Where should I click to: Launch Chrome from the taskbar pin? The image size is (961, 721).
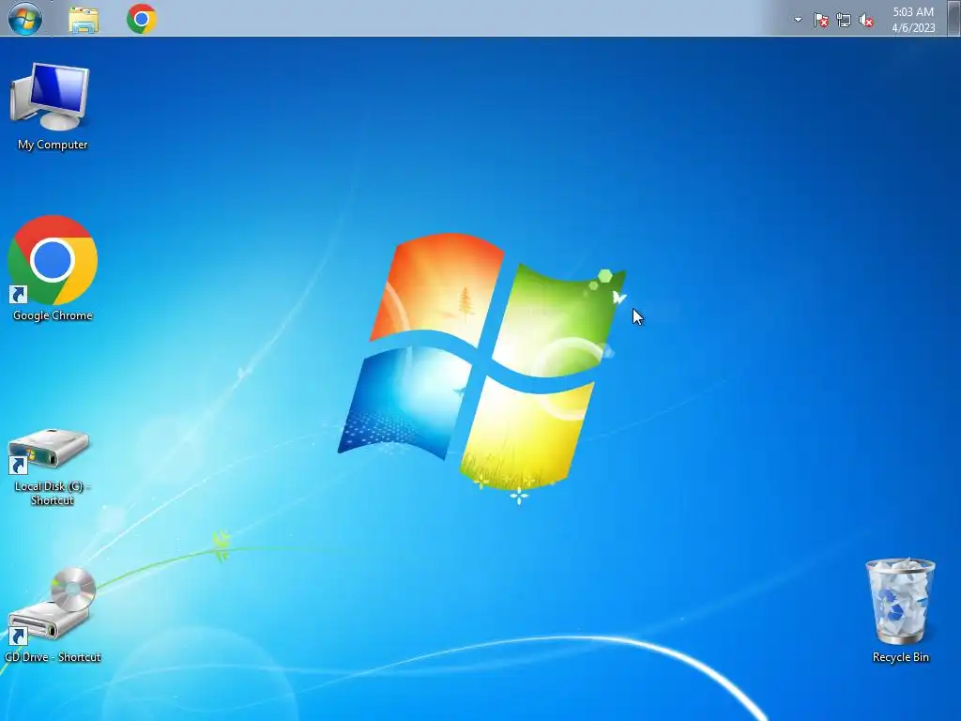pos(142,19)
